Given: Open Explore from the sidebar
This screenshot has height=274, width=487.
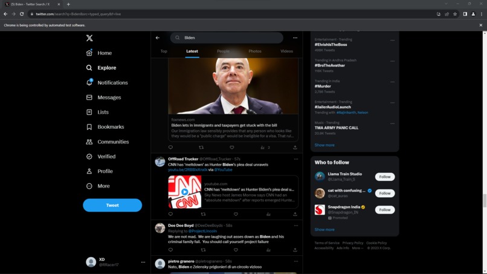Looking at the screenshot, I should 101,68.
